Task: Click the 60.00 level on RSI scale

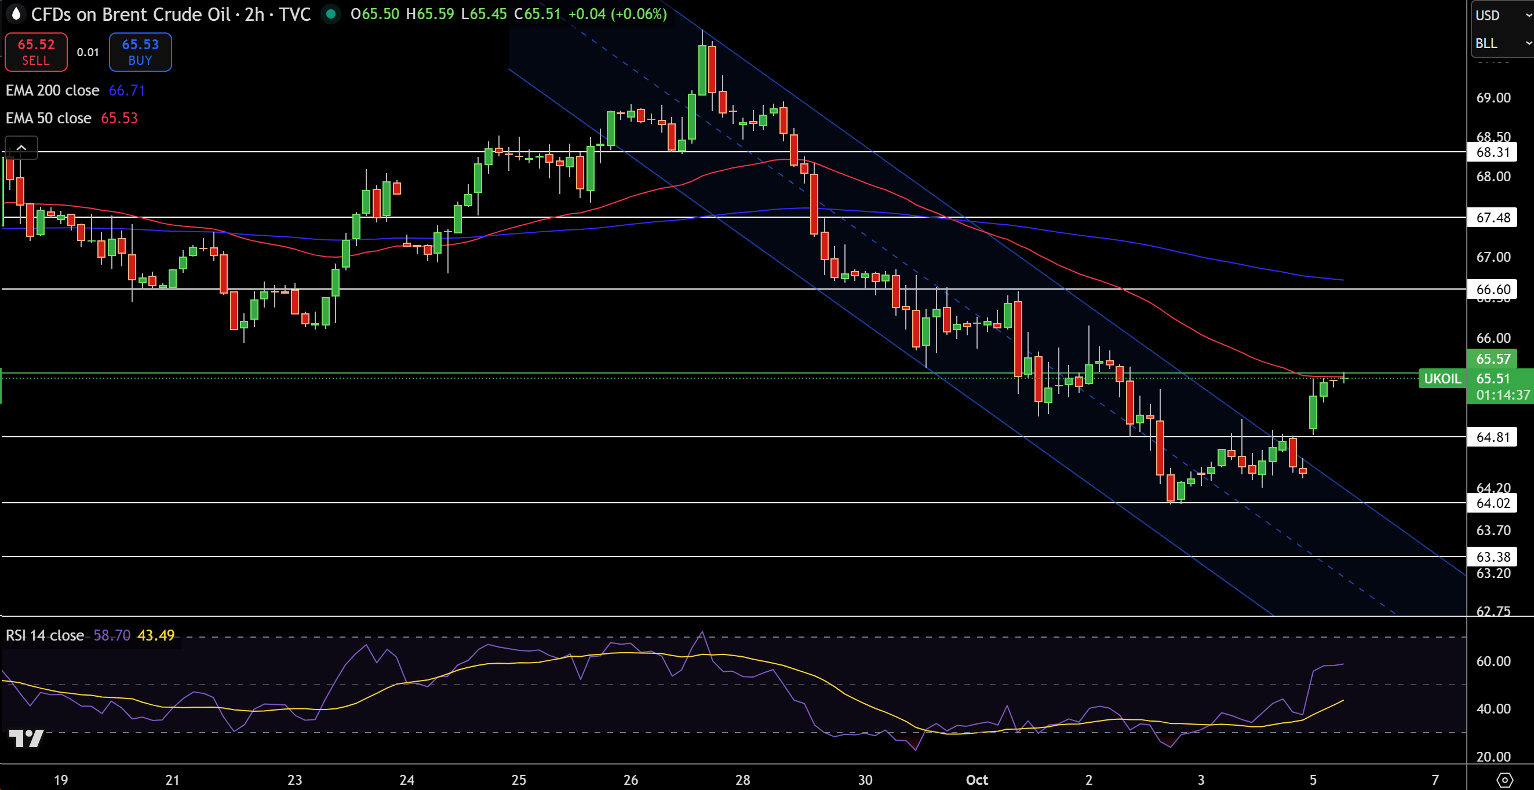Action: tap(1493, 661)
